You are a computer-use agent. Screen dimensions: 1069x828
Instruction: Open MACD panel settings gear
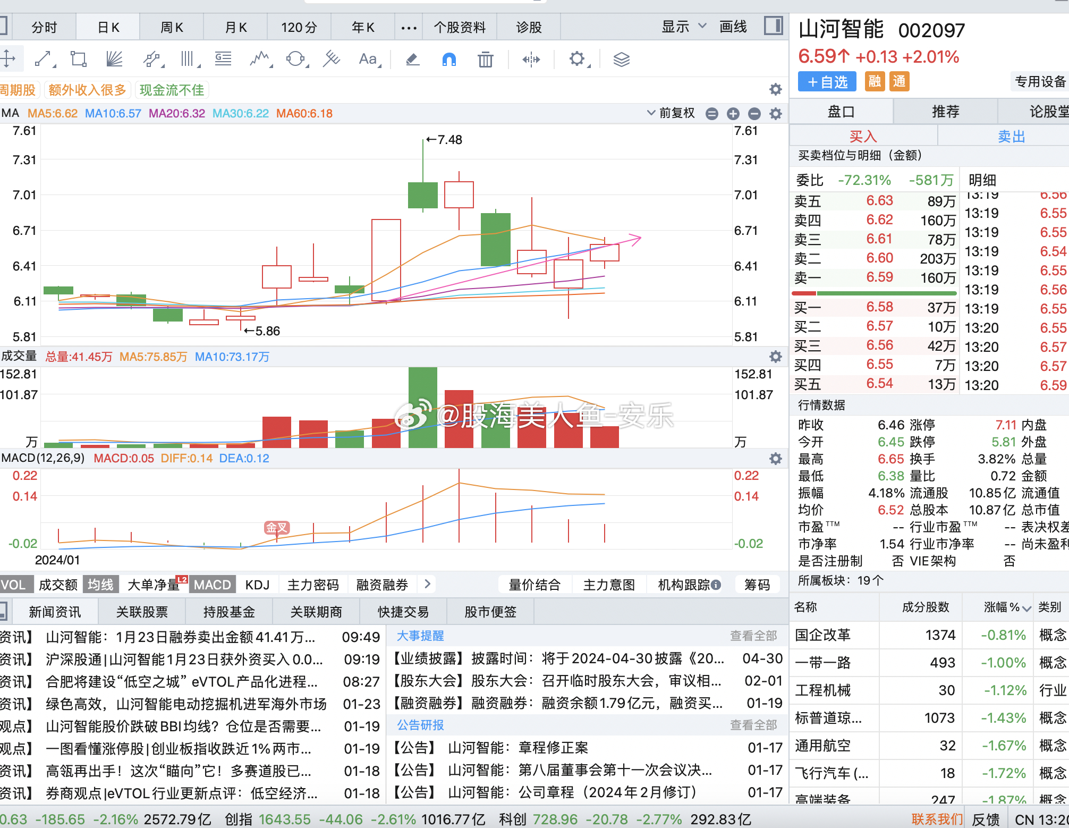[776, 459]
